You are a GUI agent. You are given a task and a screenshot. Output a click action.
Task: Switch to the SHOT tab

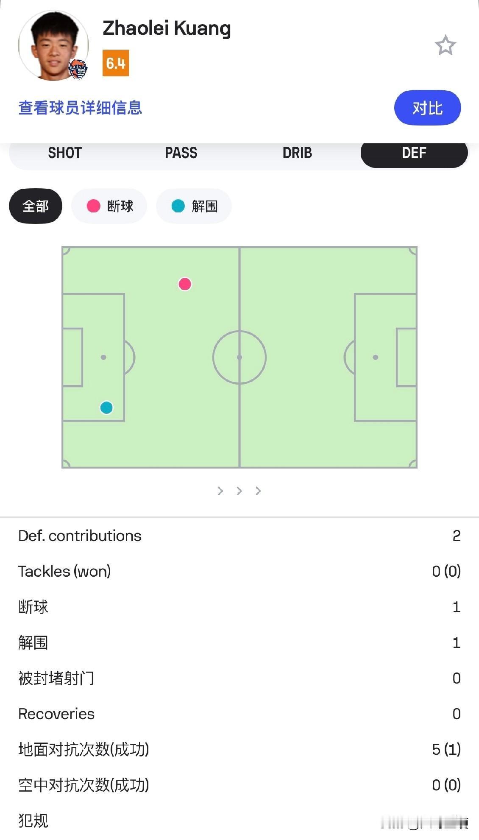64,153
